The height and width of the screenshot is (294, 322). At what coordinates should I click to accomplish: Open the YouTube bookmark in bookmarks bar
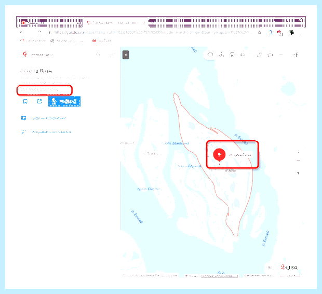tap(101, 41)
